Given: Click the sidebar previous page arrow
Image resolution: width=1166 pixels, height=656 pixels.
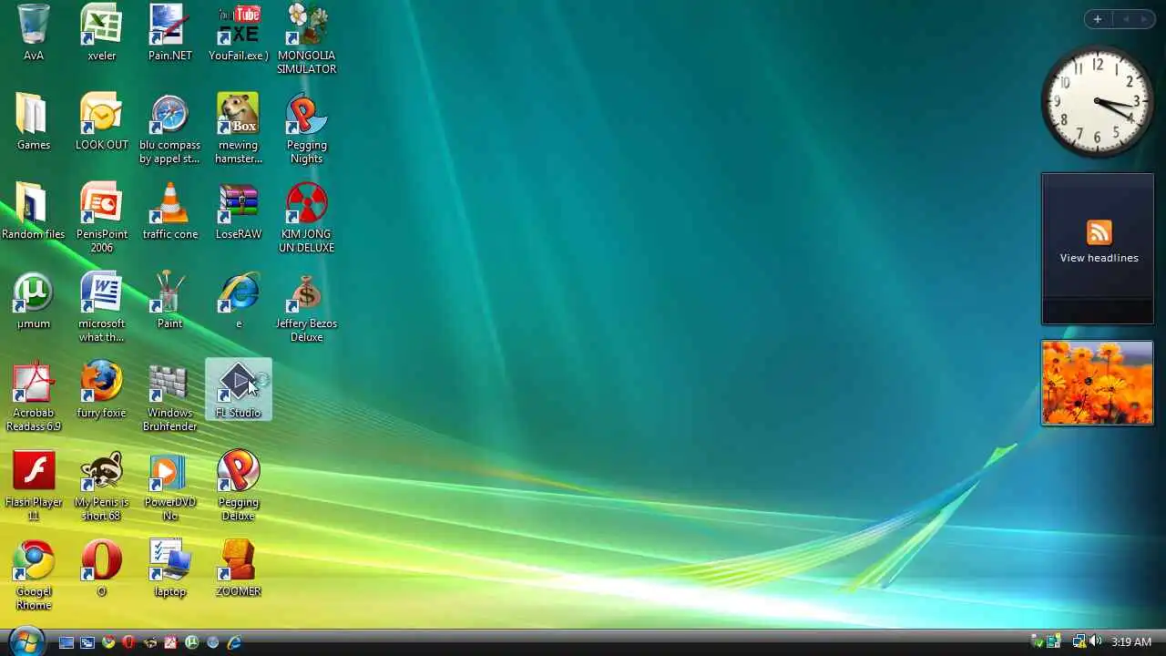Looking at the screenshot, I should [x=1126, y=19].
